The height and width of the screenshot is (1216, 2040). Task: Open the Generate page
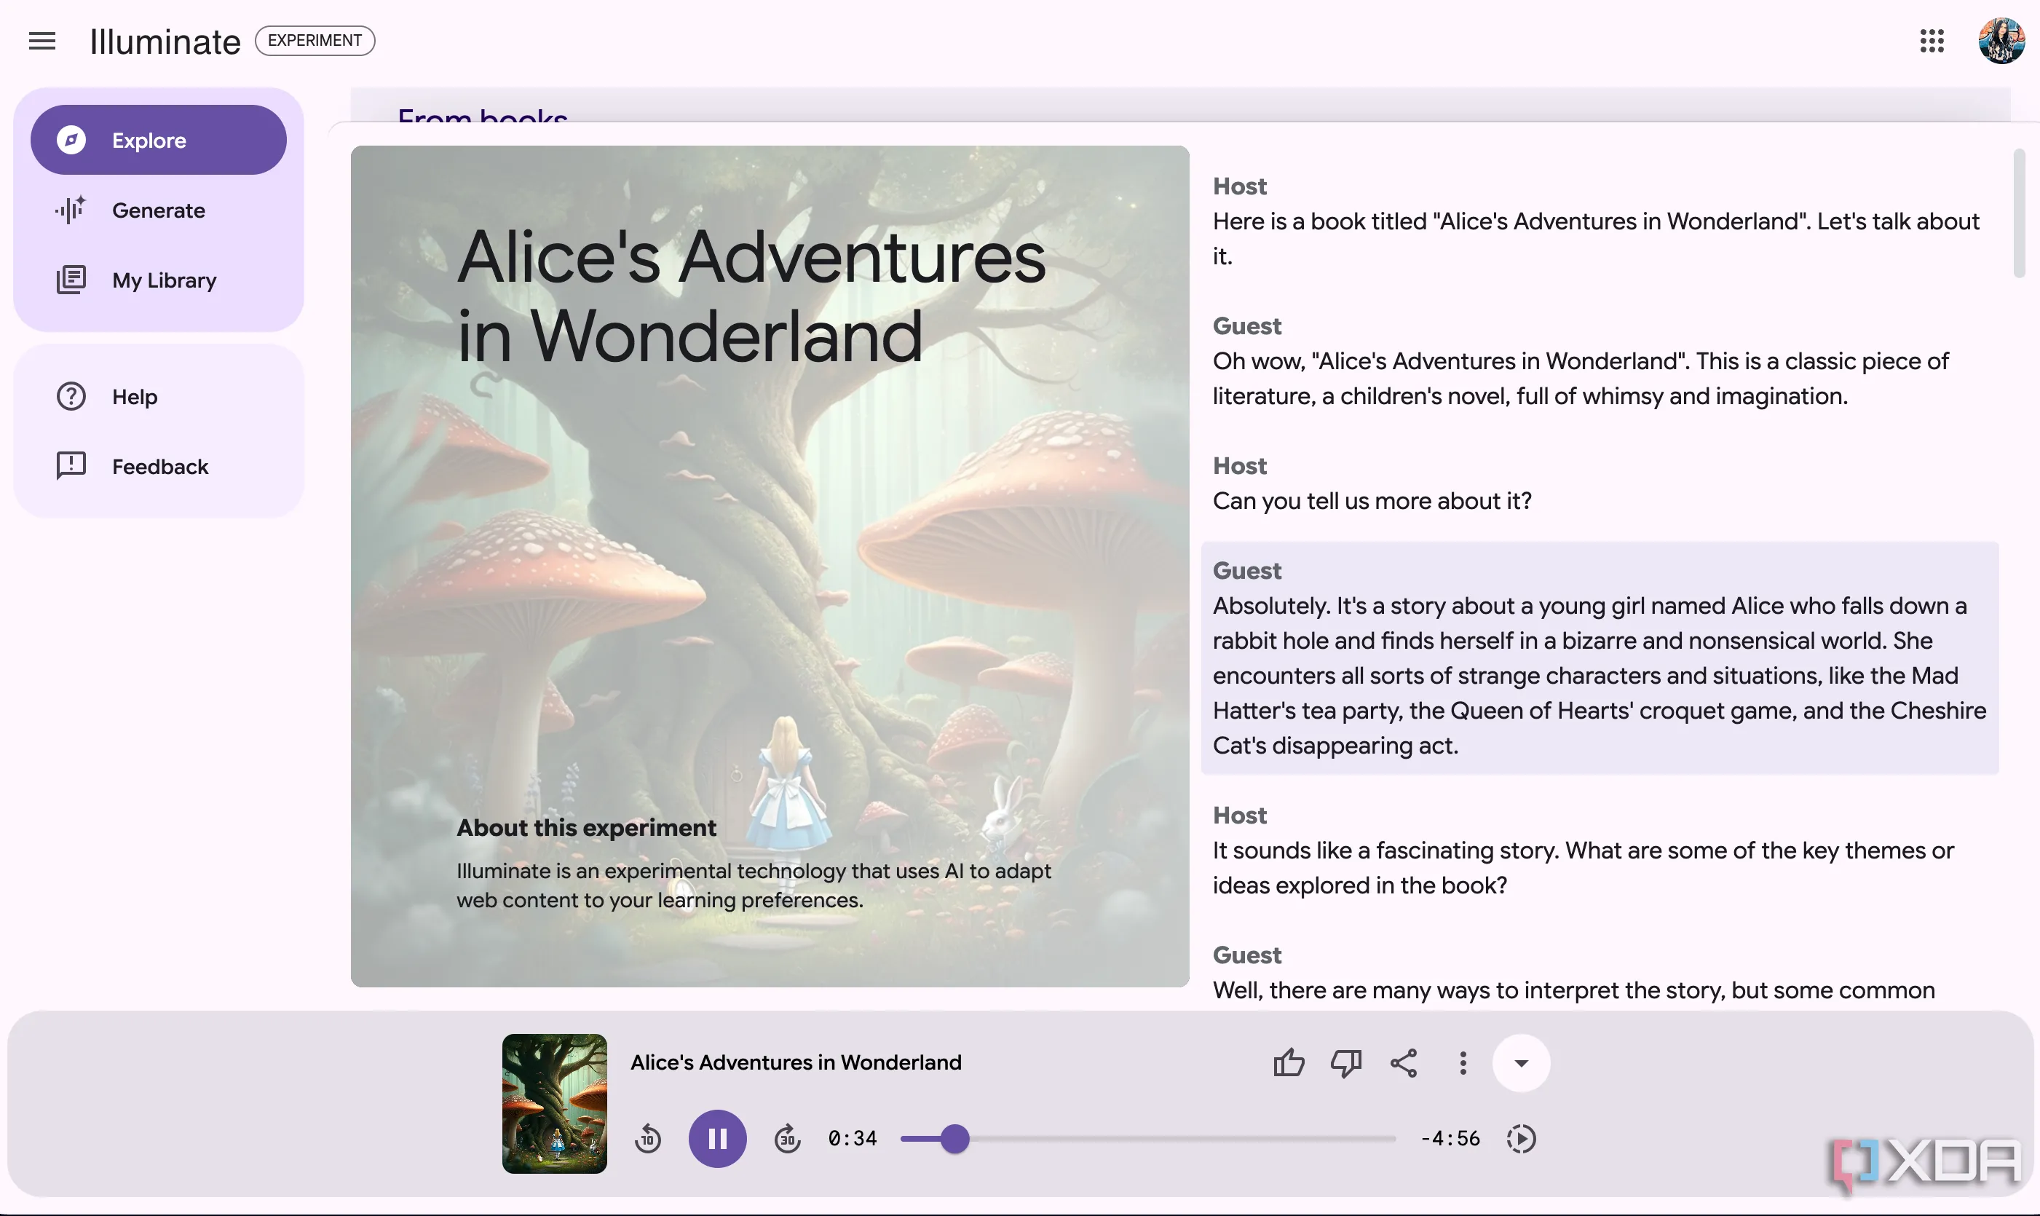pyautogui.click(x=158, y=210)
